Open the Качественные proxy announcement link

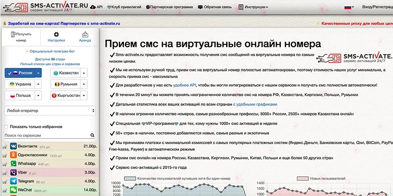(357, 24)
